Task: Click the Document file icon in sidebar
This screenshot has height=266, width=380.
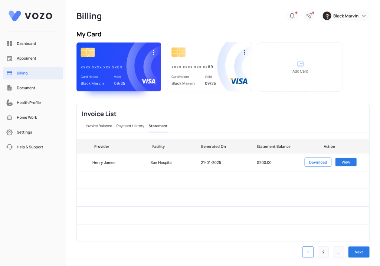Action: point(10,88)
